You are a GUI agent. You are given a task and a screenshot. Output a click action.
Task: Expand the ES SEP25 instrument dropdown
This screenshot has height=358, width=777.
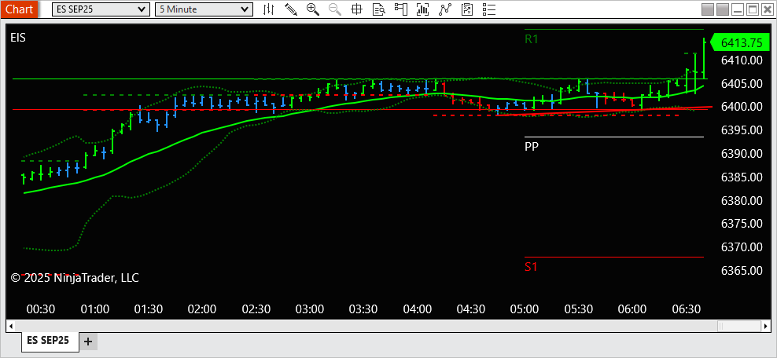101,9
